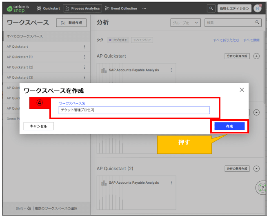Click the タグを外す tag chip

[x=118, y=40]
